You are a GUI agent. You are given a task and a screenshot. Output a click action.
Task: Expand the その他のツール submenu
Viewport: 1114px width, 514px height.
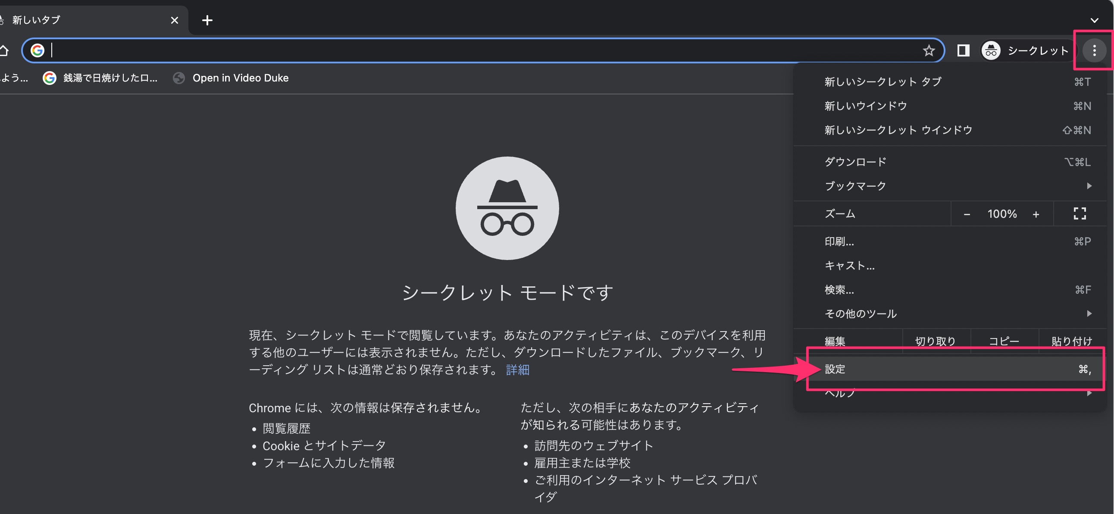(x=950, y=314)
